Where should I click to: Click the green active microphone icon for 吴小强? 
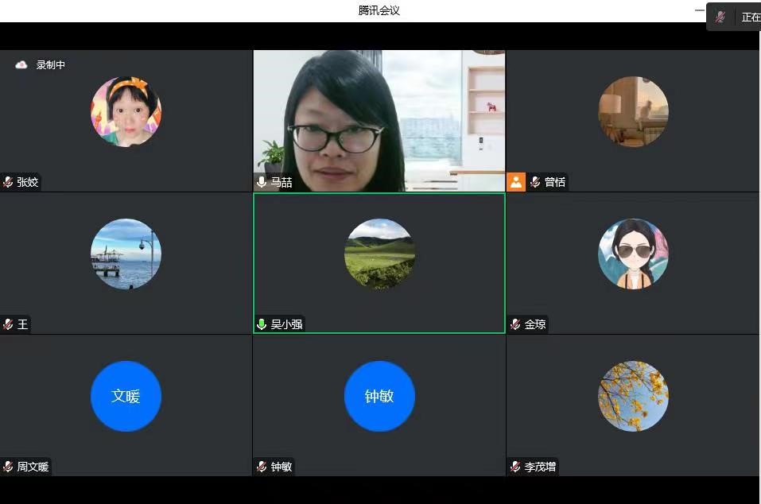[262, 324]
